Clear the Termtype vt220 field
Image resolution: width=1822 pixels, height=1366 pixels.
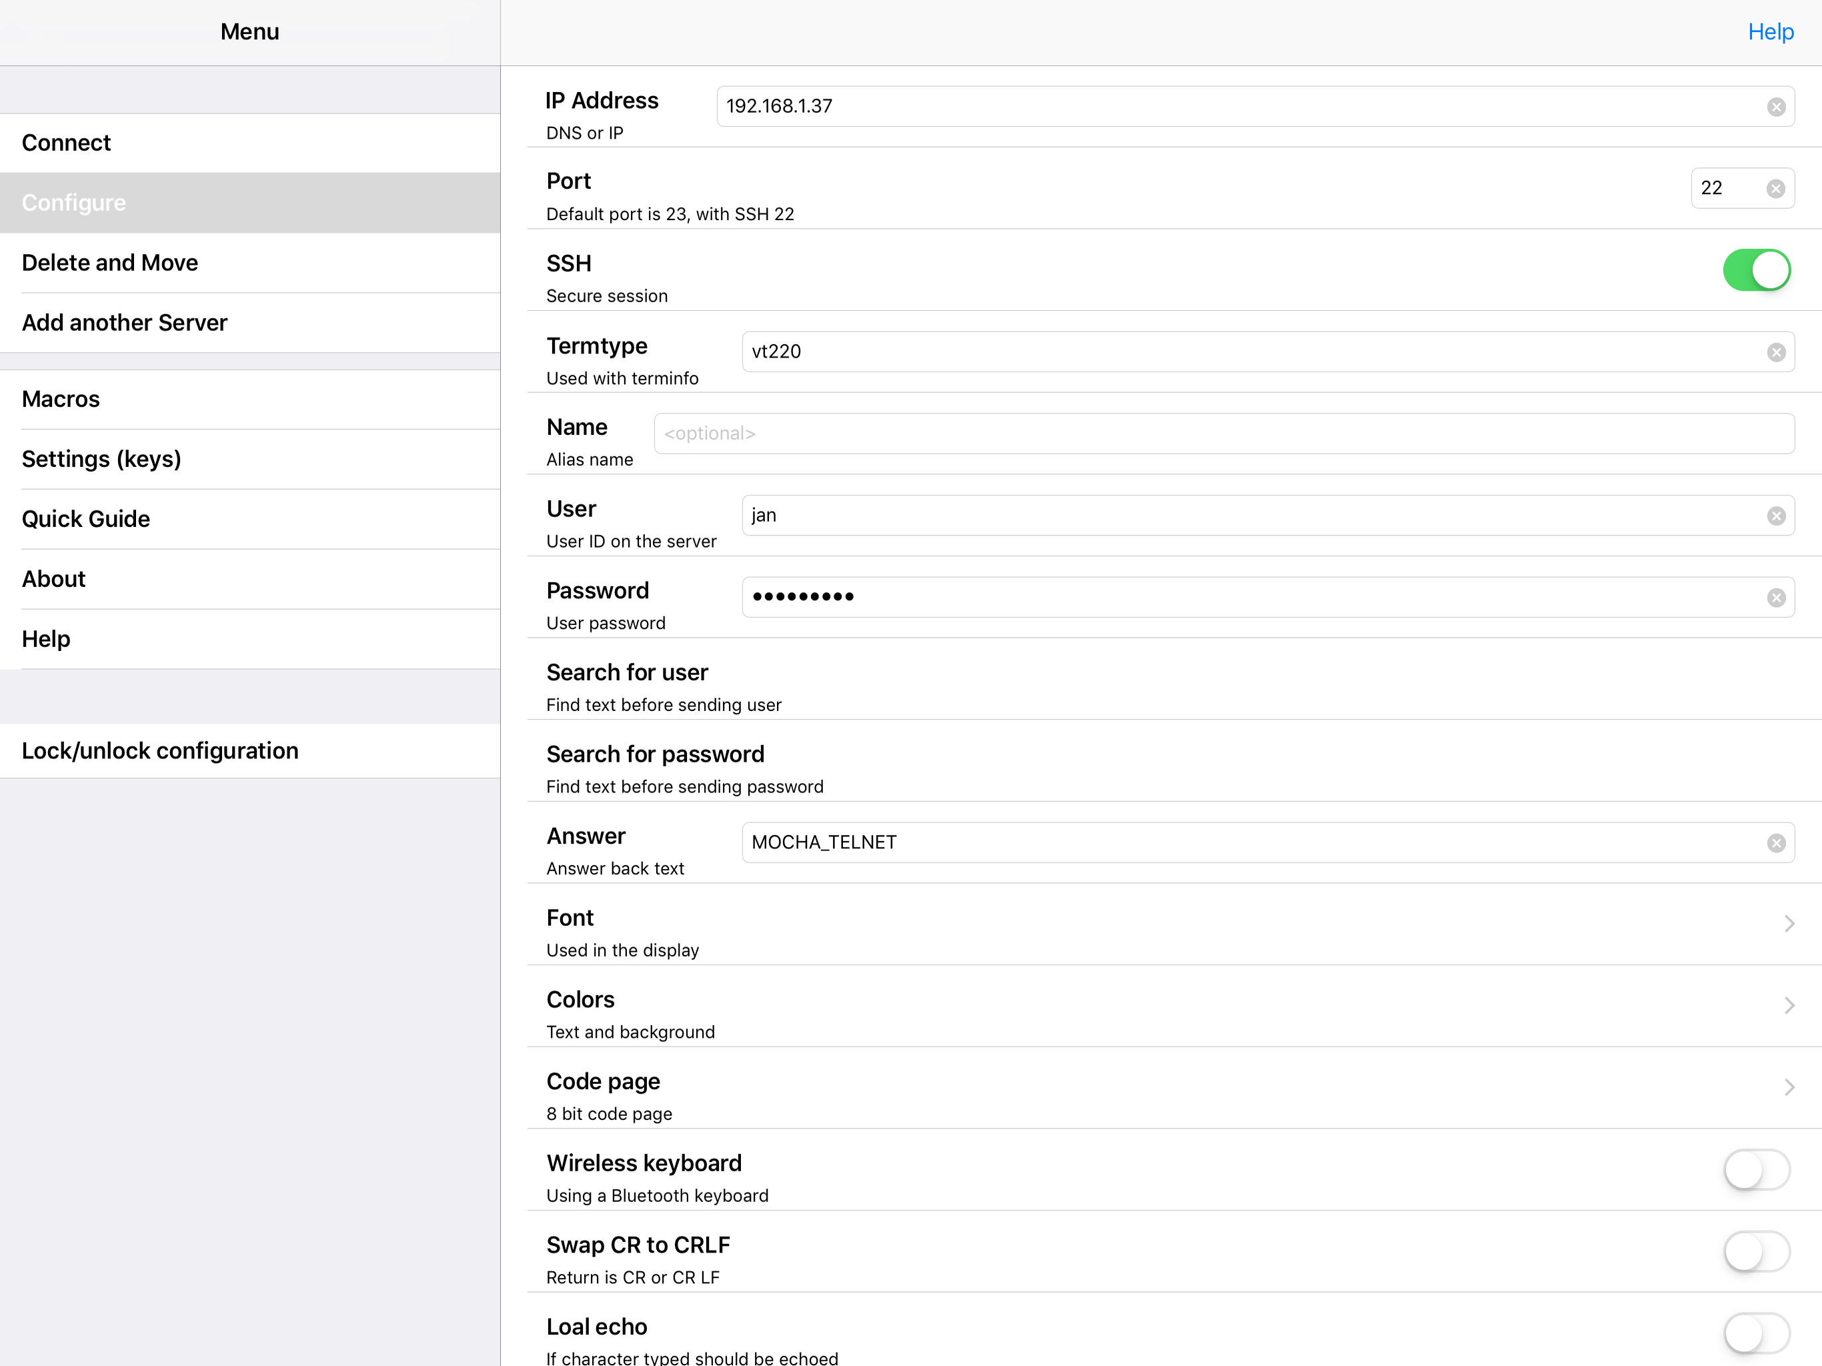tap(1776, 353)
